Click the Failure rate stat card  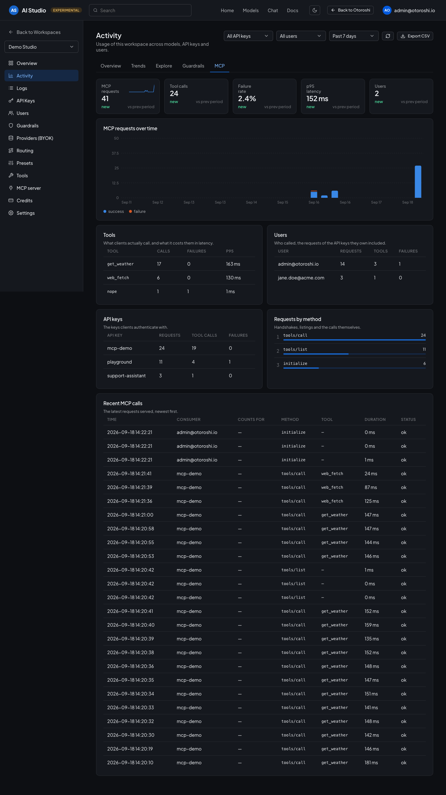[264, 96]
